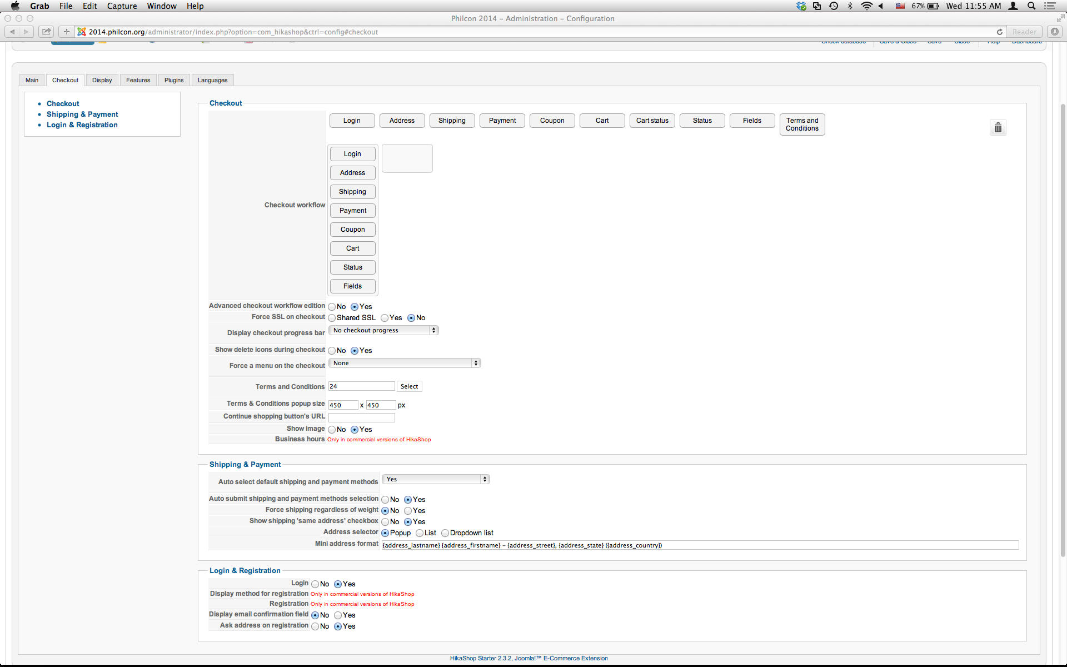Click the Continue shopping button's URL field
The image size is (1067, 667).
coord(361,417)
